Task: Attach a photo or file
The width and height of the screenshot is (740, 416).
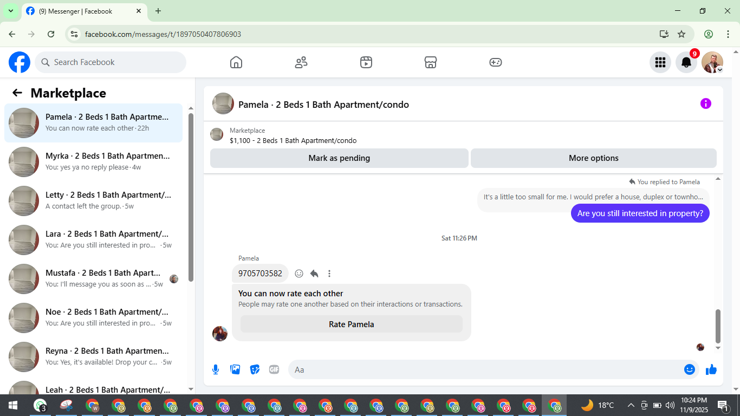Action: [x=235, y=369]
